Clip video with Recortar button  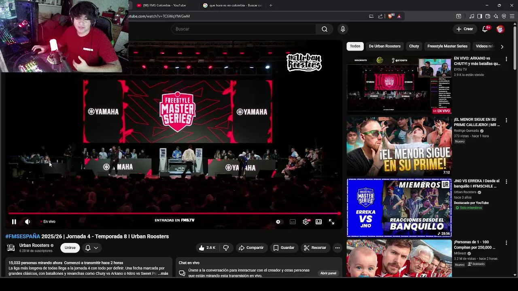point(315,248)
